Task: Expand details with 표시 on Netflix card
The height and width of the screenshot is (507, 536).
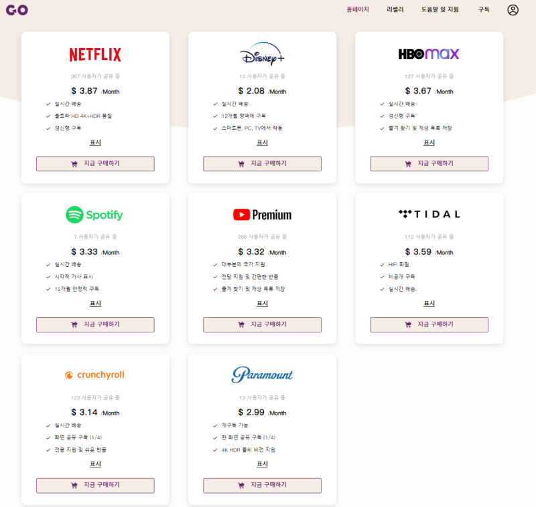Action: [94, 142]
